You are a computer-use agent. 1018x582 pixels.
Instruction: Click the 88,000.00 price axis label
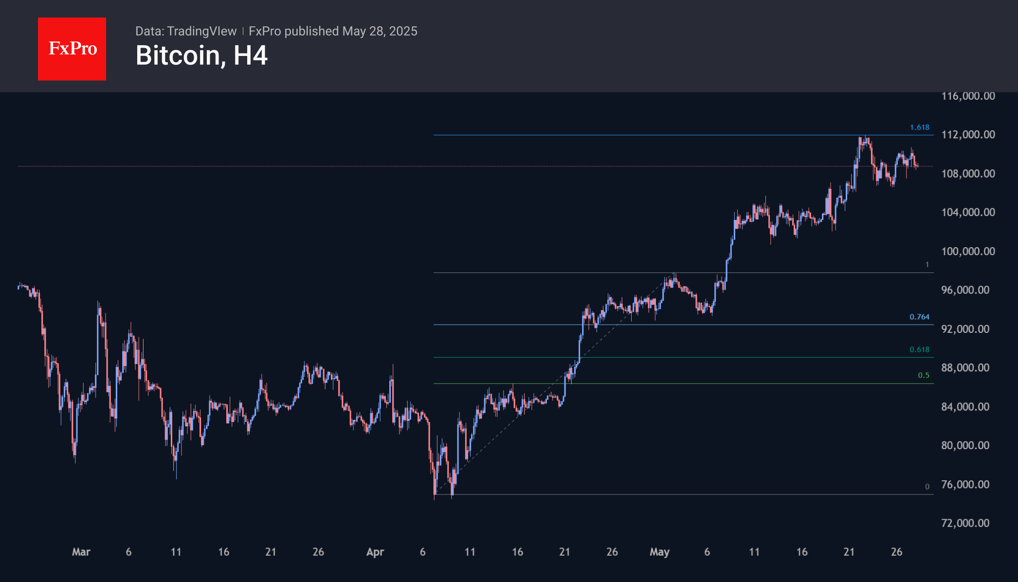click(965, 368)
